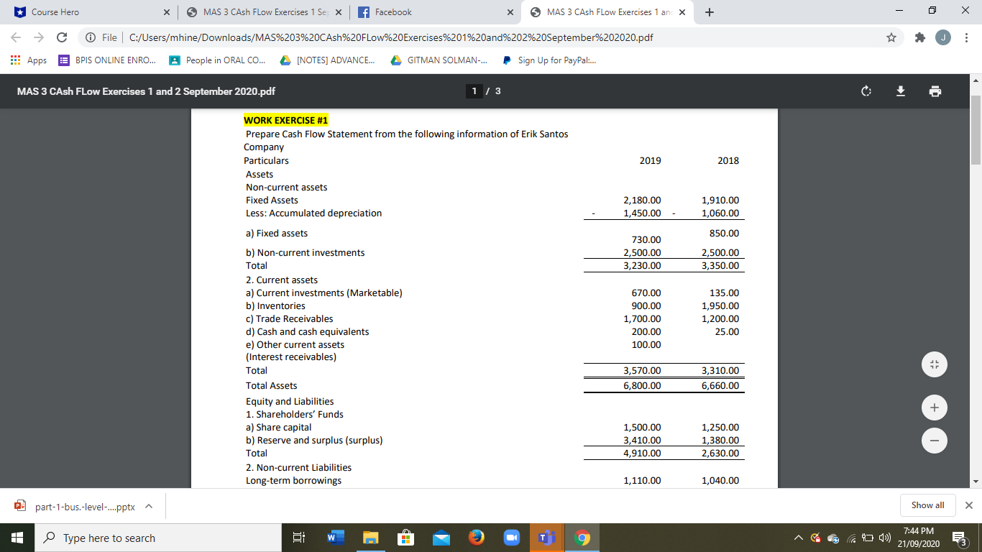
Task: Click the fit-to-page control
Action: tap(934, 364)
